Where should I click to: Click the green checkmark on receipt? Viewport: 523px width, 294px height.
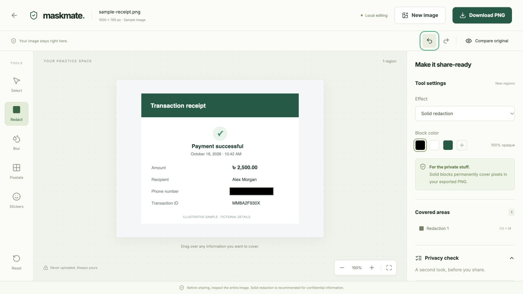coord(220,134)
